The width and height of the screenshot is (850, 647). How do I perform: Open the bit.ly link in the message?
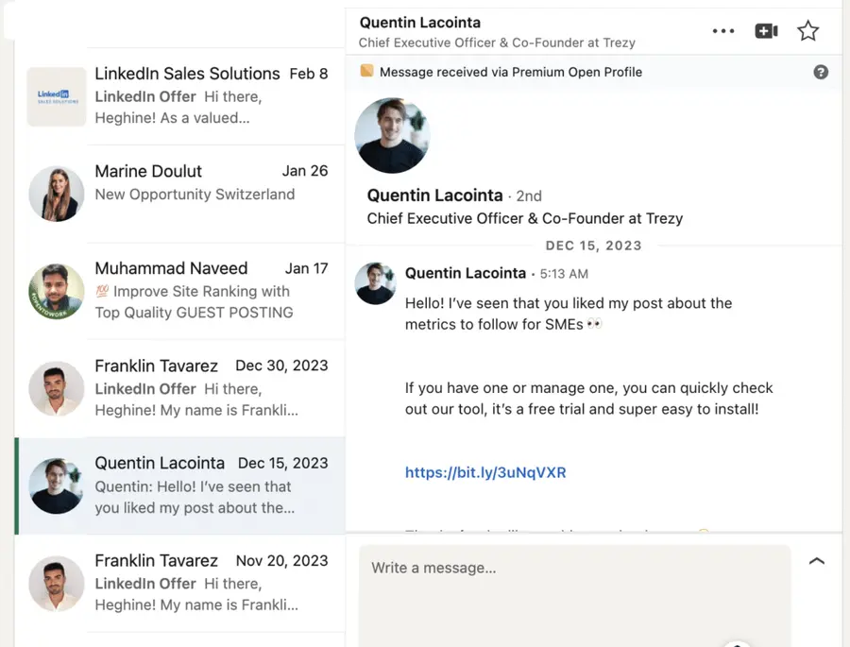(x=485, y=472)
